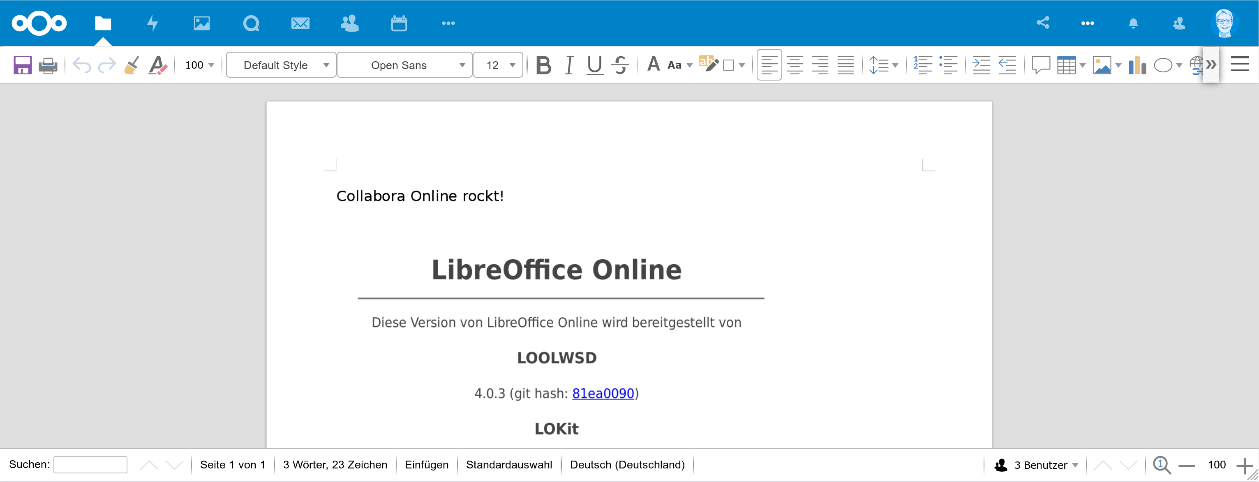The width and height of the screenshot is (1259, 482).
Task: Open the user avatar menu
Action: [x=1224, y=23]
